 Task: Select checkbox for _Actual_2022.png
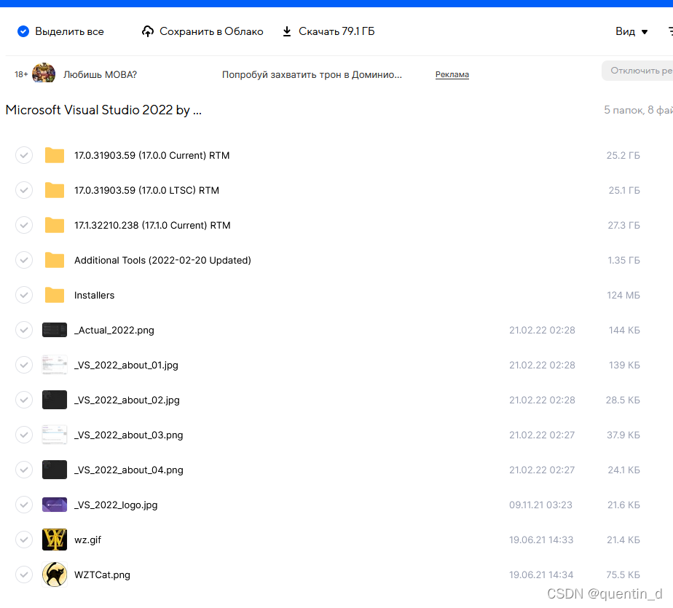tap(24, 330)
